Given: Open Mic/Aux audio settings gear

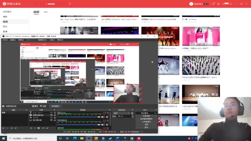Looking at the screenshot, I should coord(107,117).
